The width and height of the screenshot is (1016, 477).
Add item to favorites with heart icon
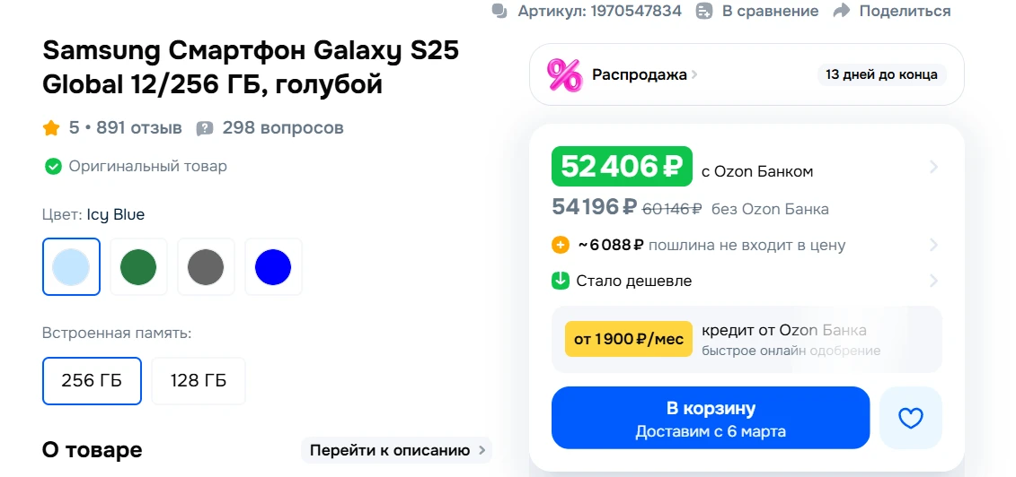tap(911, 418)
